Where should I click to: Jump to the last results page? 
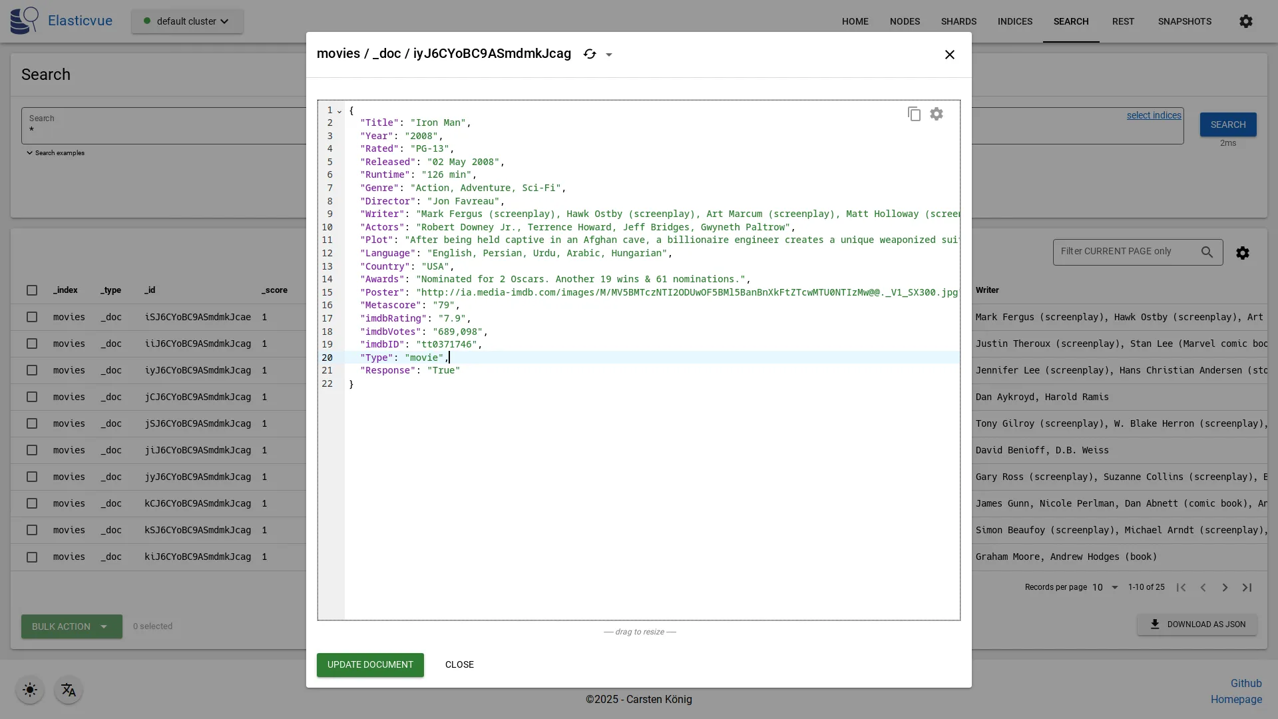[1247, 588]
